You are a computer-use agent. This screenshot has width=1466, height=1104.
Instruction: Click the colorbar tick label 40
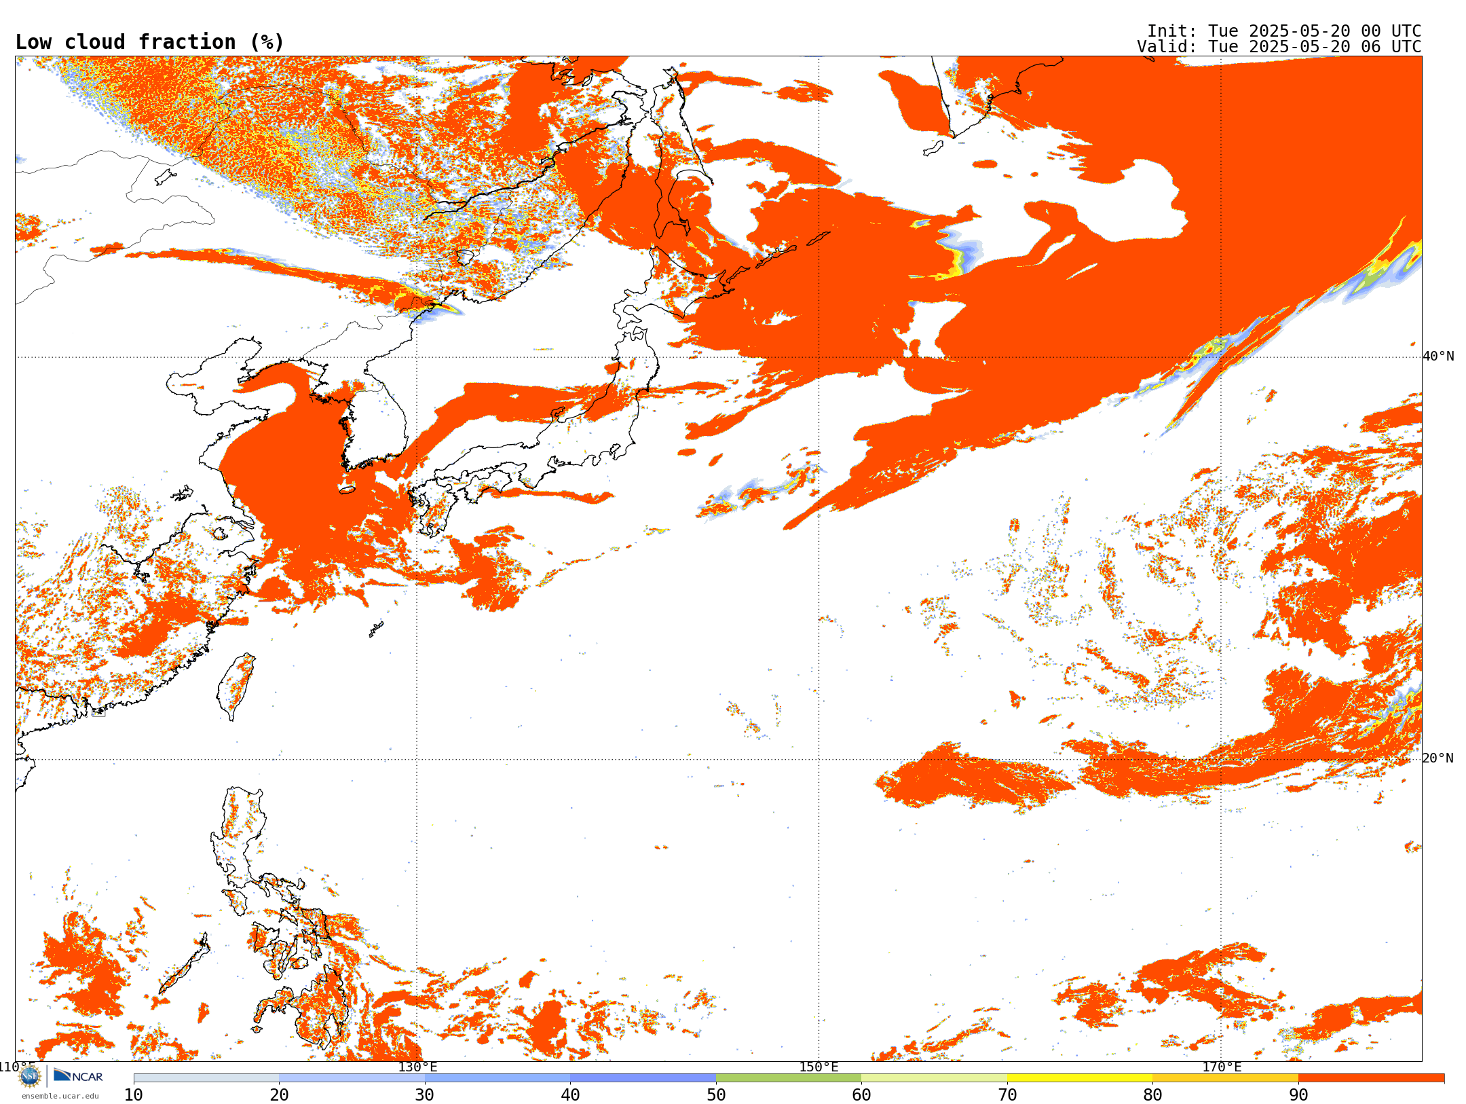point(570,1095)
